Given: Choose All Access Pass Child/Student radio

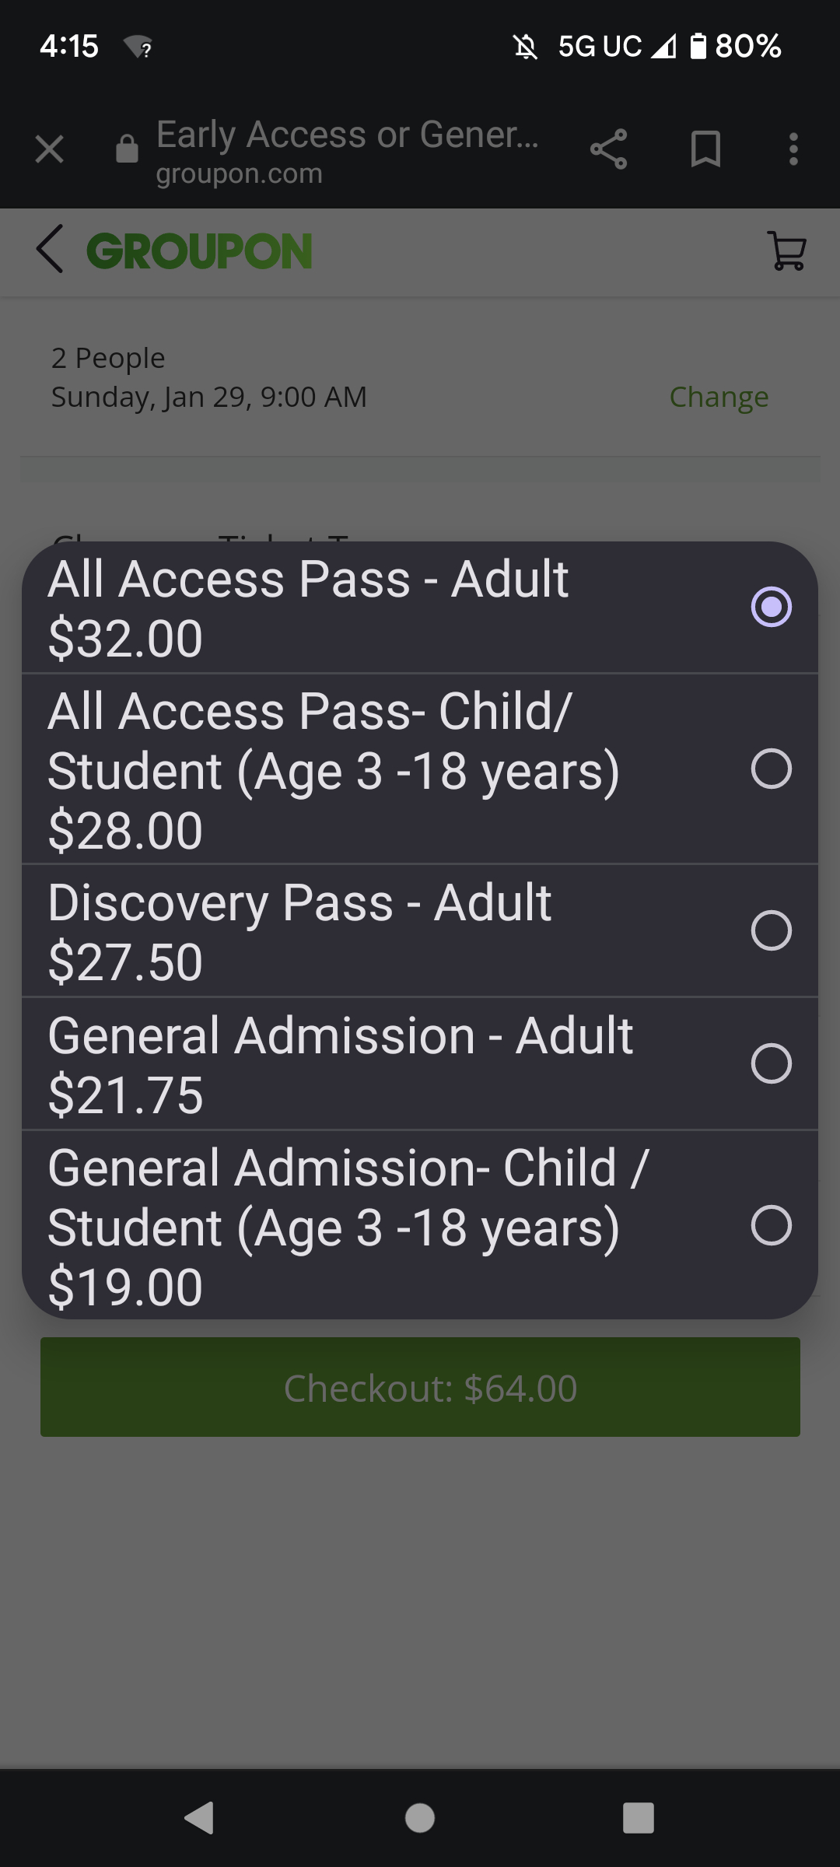Looking at the screenshot, I should (771, 769).
